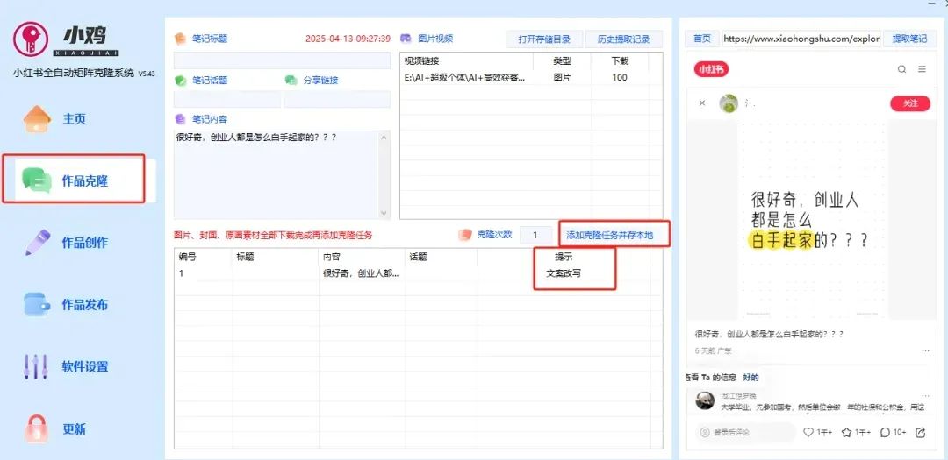Click the 笔记内容 text area

276,175
